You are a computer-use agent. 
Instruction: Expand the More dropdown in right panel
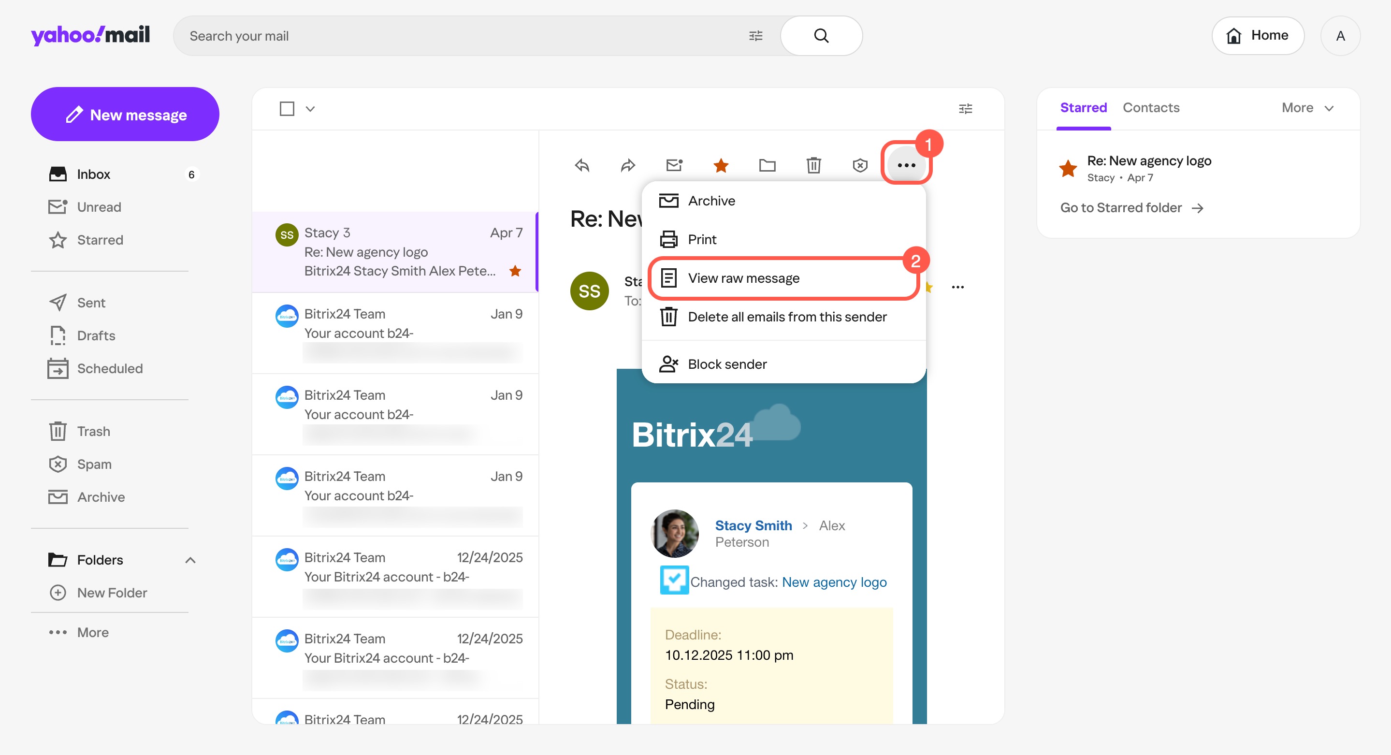tap(1307, 108)
